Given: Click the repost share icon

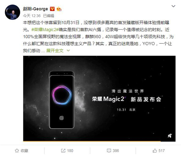Looking at the screenshot, I should click(x=63, y=150).
